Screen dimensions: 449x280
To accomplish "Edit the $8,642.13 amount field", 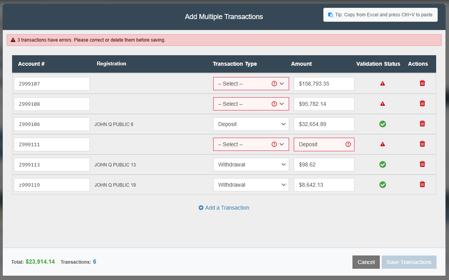I will 324,185.
